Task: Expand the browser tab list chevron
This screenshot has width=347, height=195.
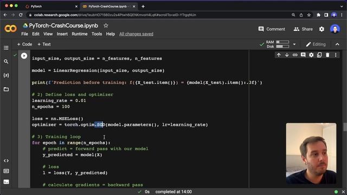Action: [x=342, y=6]
